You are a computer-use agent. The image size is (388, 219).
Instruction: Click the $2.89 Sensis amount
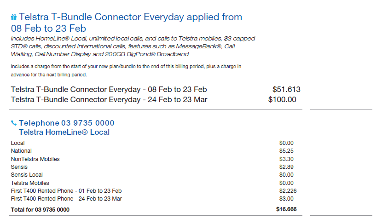(286, 167)
